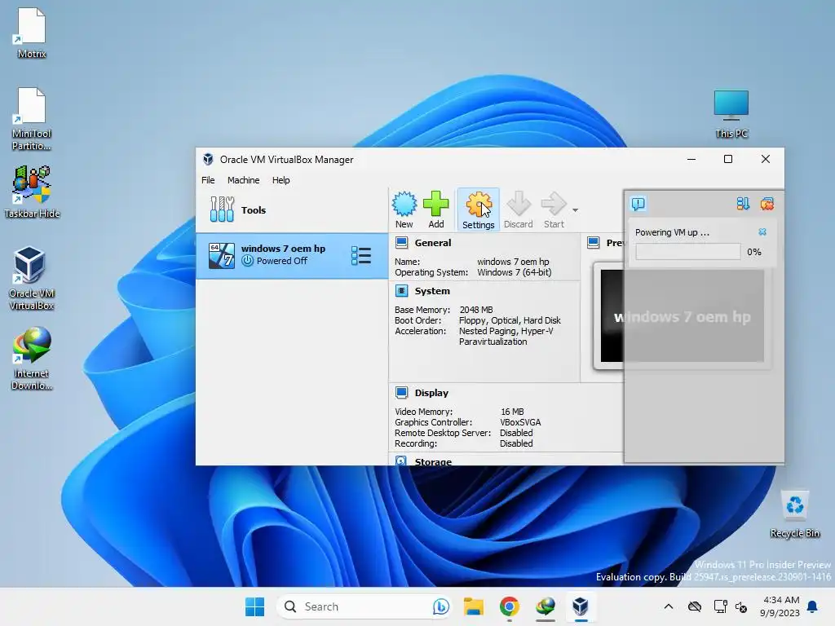Open Google Chrome from taskbar
835x626 pixels.
[509, 606]
